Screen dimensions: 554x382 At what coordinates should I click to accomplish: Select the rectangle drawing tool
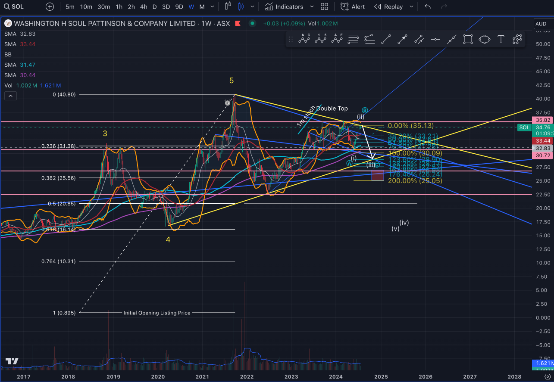tap(468, 40)
